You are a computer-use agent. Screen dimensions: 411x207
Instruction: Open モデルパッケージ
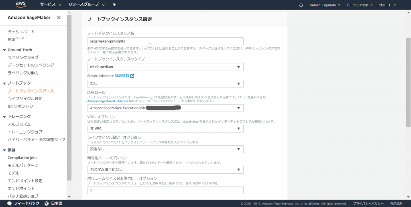tap(23, 165)
